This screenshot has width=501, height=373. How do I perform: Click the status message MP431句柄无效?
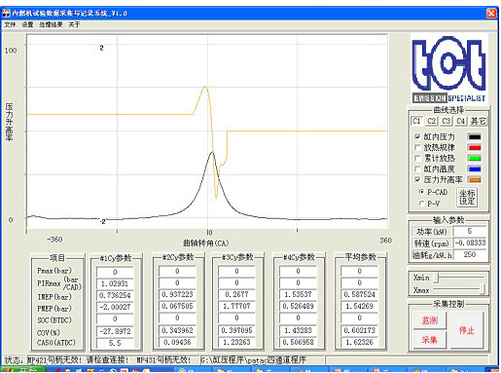pyautogui.click(x=163, y=359)
